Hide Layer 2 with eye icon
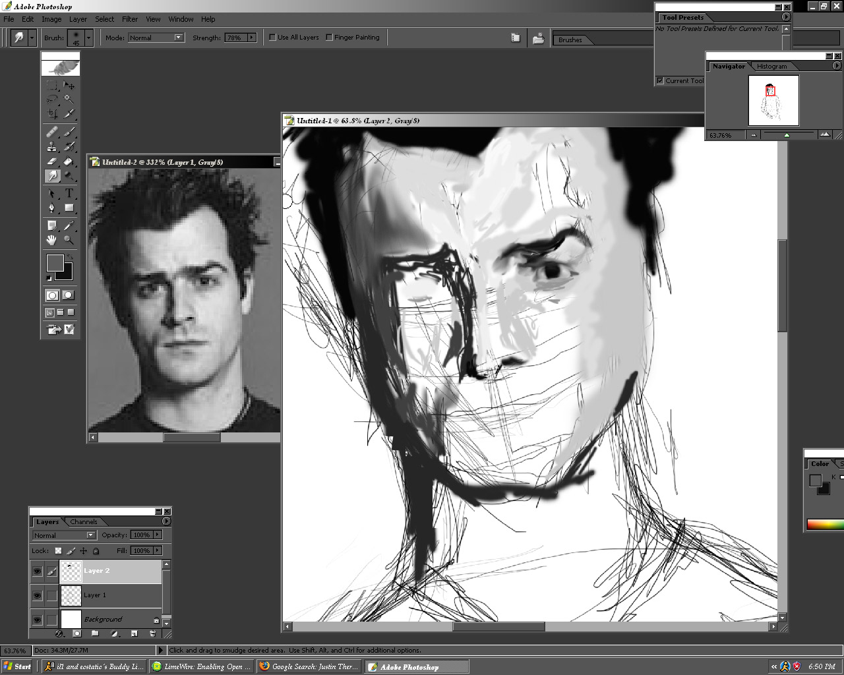The height and width of the screenshot is (675, 844). click(37, 571)
